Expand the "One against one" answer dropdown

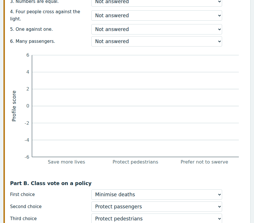coord(157,29)
